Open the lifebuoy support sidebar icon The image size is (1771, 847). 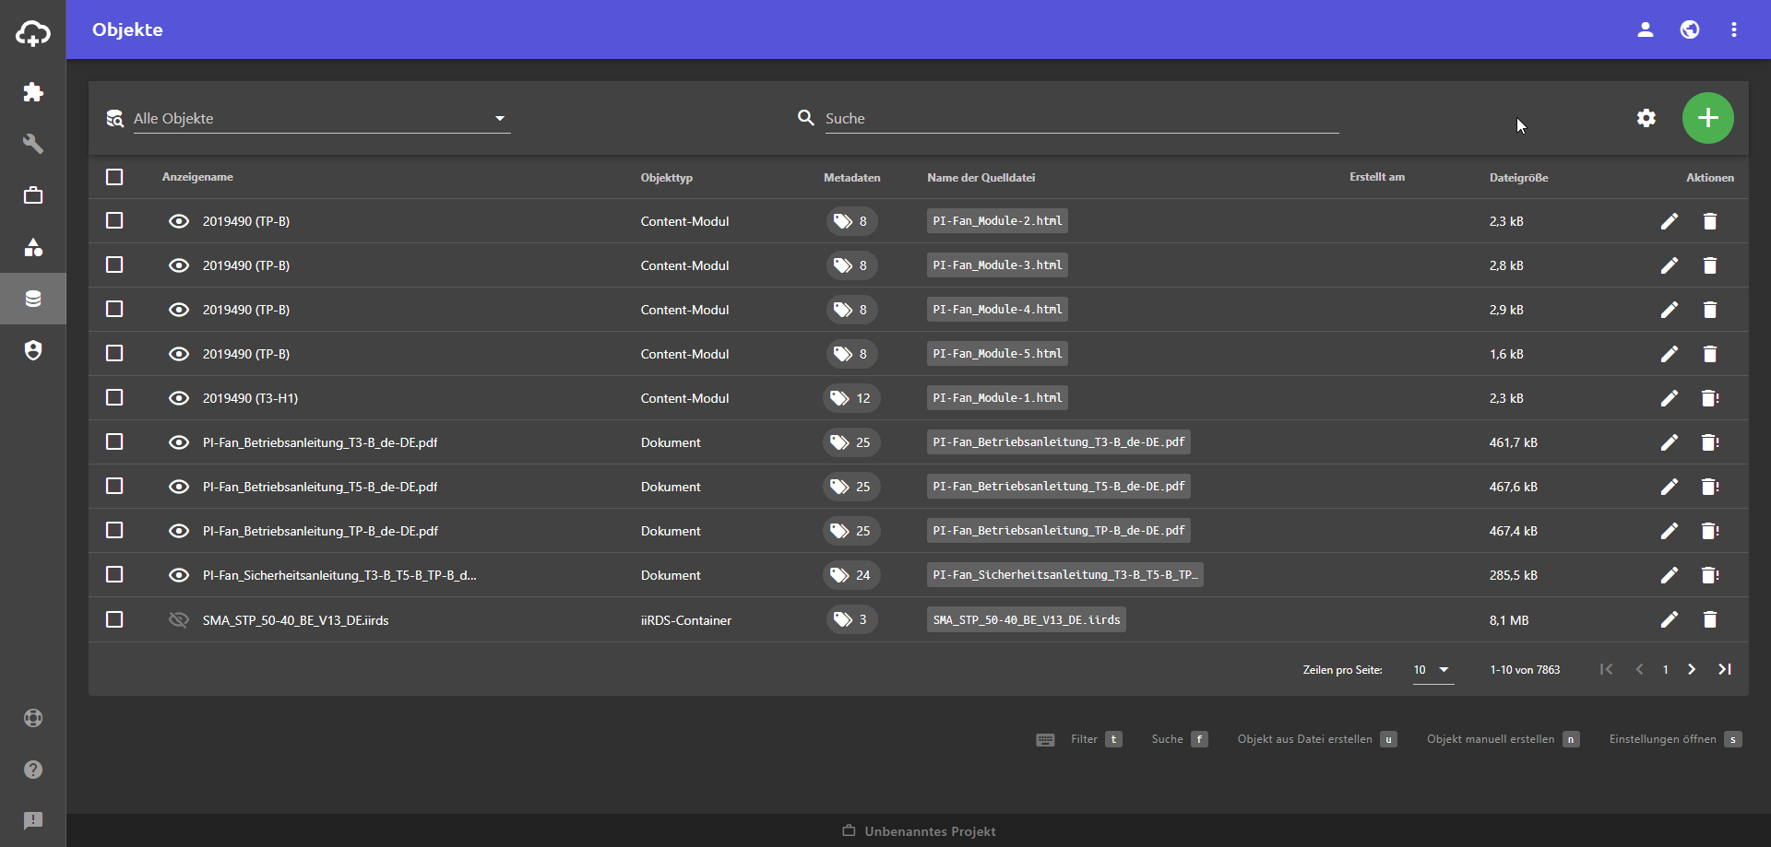coord(33,718)
